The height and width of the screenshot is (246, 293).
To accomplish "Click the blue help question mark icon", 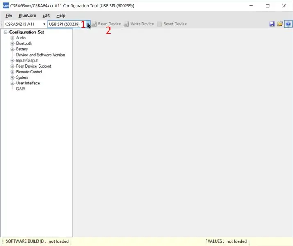I will click(x=288, y=24).
